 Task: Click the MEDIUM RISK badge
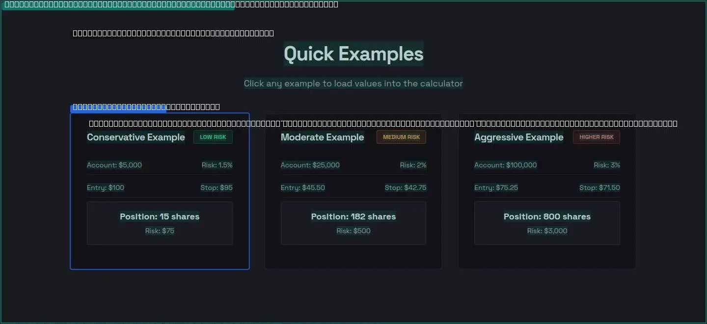(x=401, y=137)
